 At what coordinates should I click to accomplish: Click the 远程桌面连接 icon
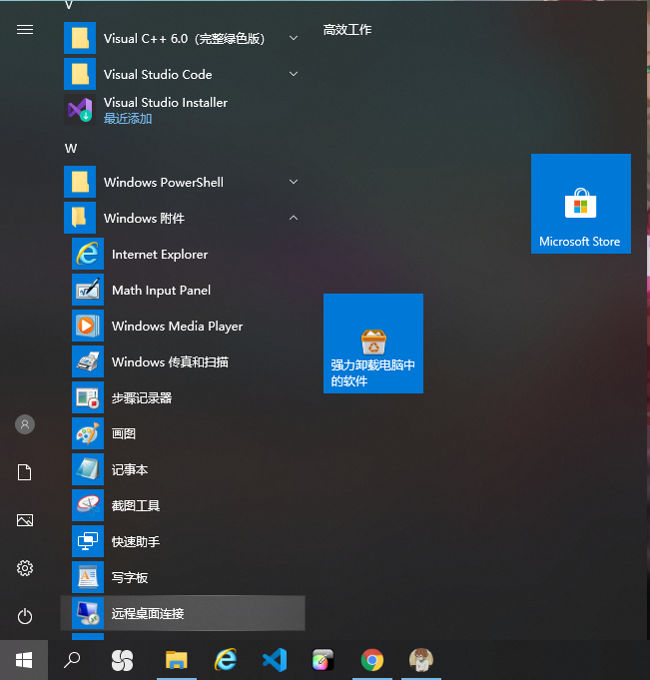(88, 613)
